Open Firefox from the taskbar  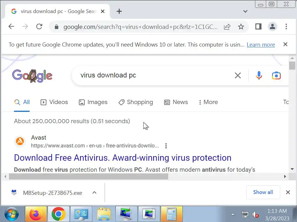pos(36,214)
